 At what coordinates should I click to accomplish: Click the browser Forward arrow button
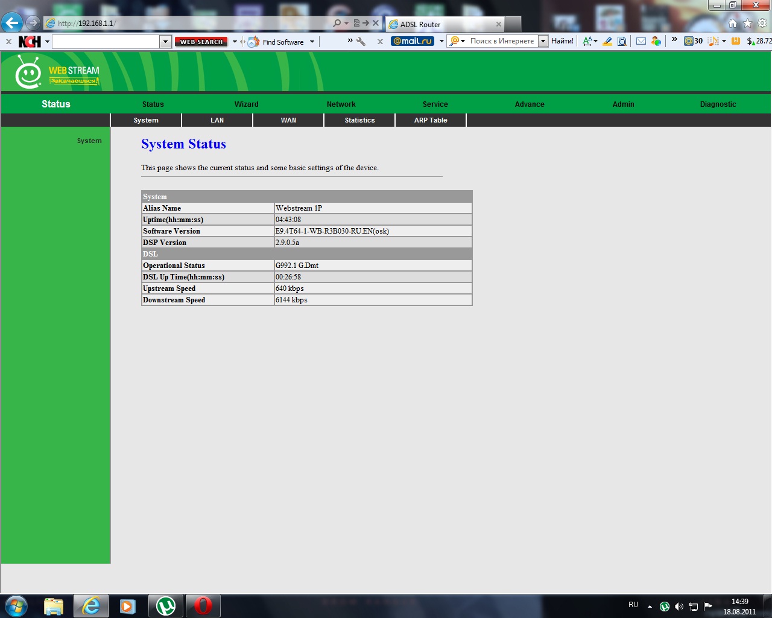[x=33, y=23]
